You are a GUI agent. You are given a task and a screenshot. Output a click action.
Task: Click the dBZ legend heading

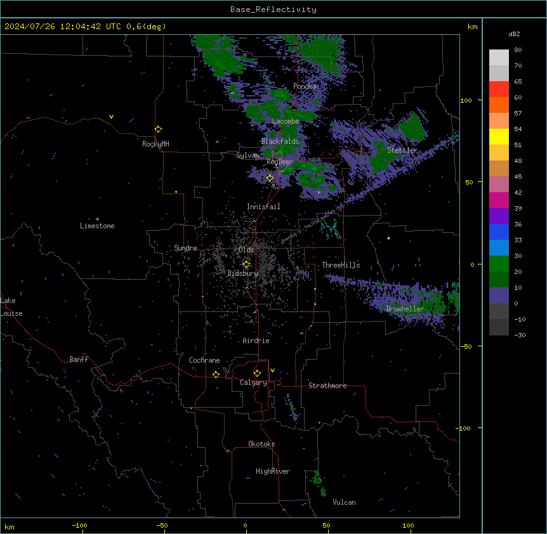[514, 34]
